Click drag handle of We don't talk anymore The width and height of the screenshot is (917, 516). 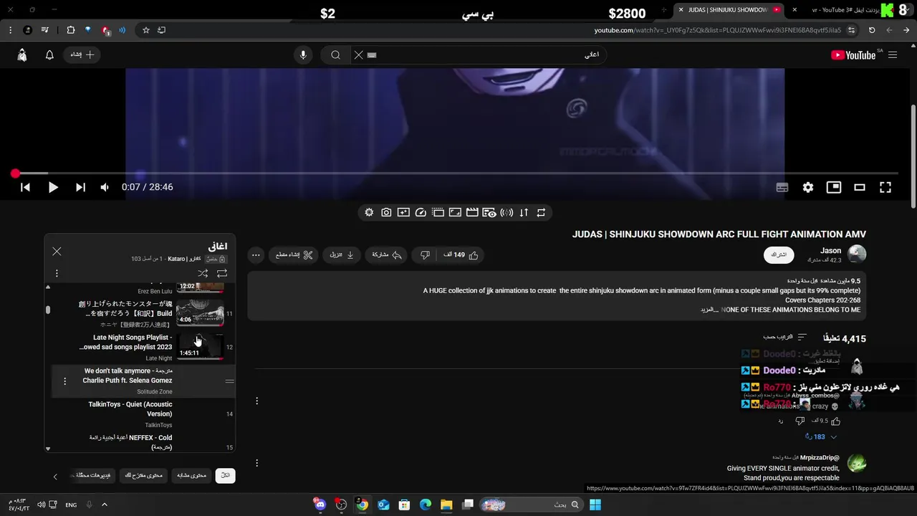pyautogui.click(x=229, y=381)
